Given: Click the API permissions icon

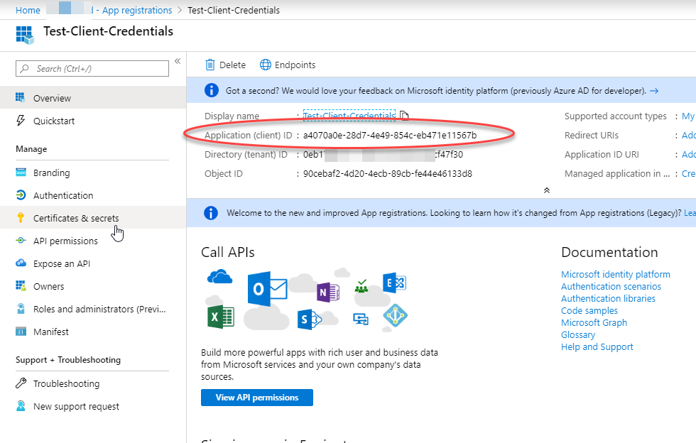Looking at the screenshot, I should (21, 240).
